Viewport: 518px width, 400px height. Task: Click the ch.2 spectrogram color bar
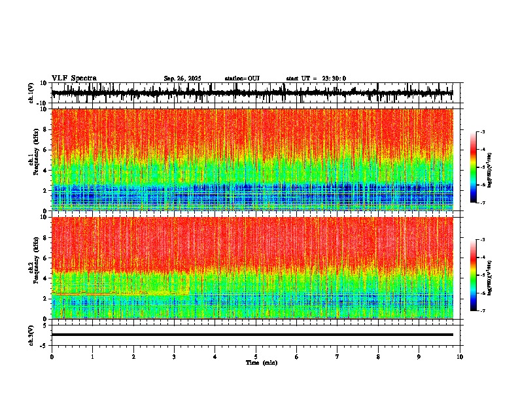[474, 275]
